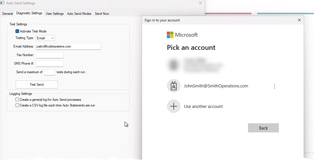
Task: Enable CSV log file for Auto Statements
Action: click(x=17, y=105)
